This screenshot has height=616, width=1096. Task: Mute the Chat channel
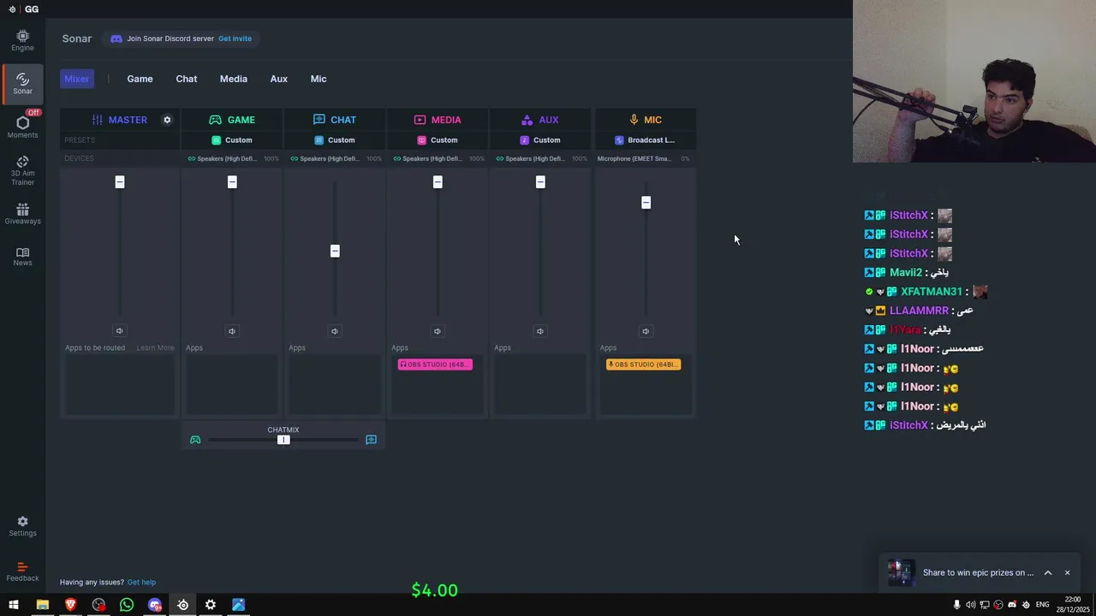click(335, 331)
